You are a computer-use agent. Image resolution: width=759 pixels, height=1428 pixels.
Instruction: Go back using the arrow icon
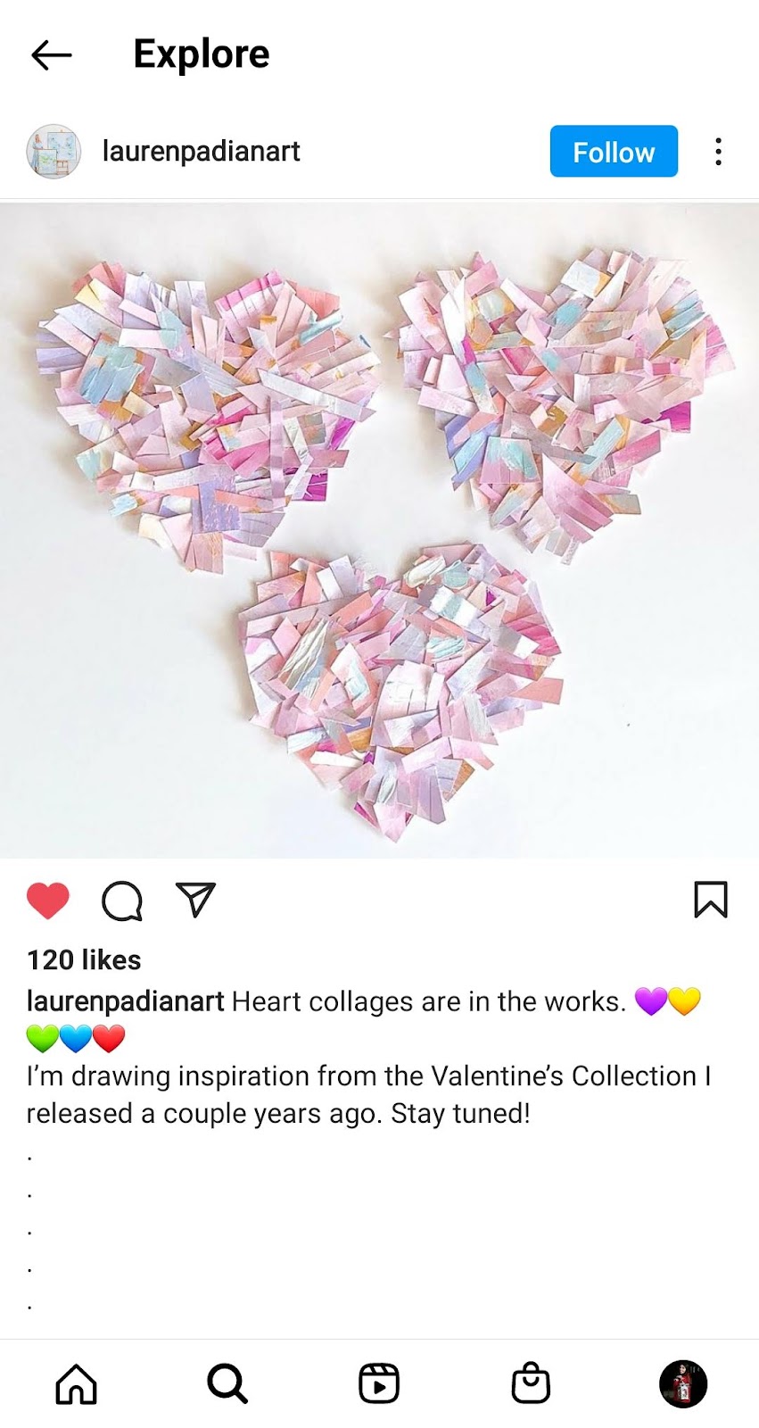click(51, 55)
